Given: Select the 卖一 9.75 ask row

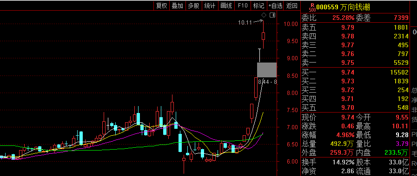Looking at the screenshot, I should click(355, 63).
